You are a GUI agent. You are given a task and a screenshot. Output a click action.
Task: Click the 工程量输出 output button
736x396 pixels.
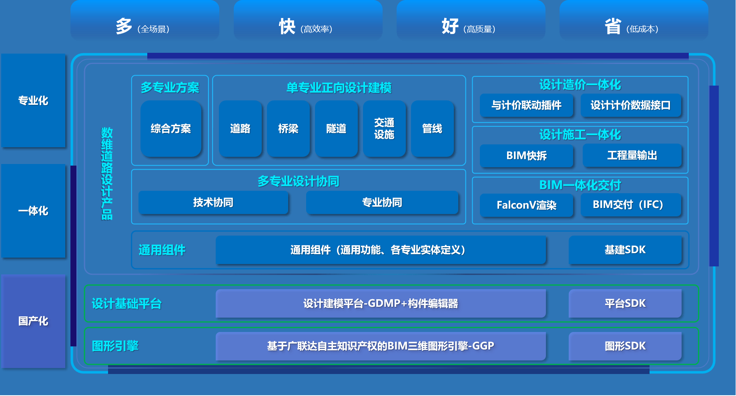[632, 156]
